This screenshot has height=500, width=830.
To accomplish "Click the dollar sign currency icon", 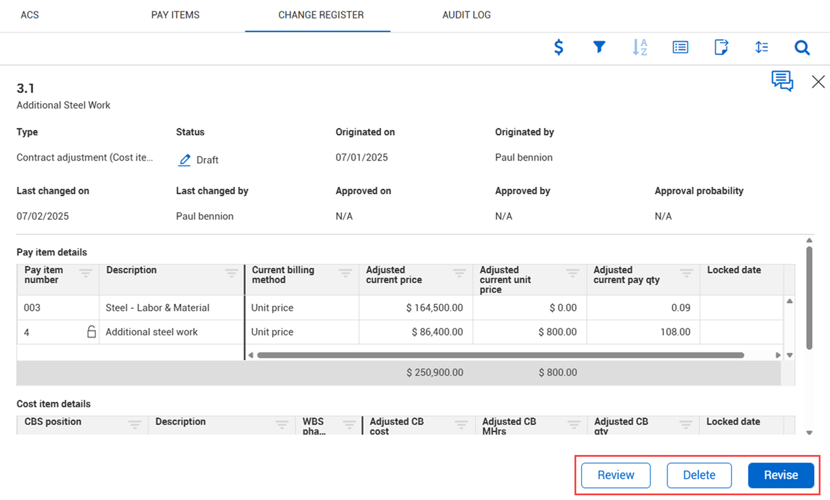I will (558, 47).
